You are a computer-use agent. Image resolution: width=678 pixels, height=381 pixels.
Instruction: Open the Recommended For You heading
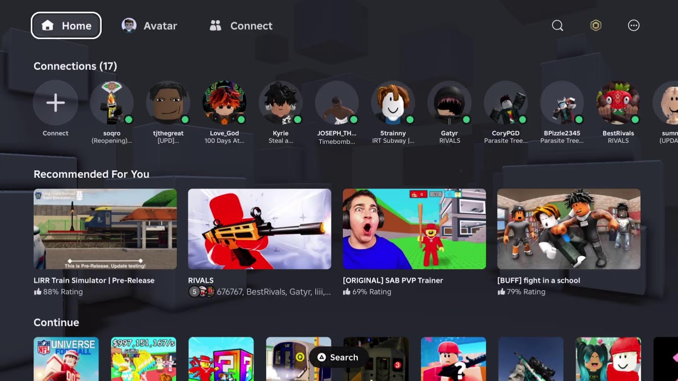(91, 174)
